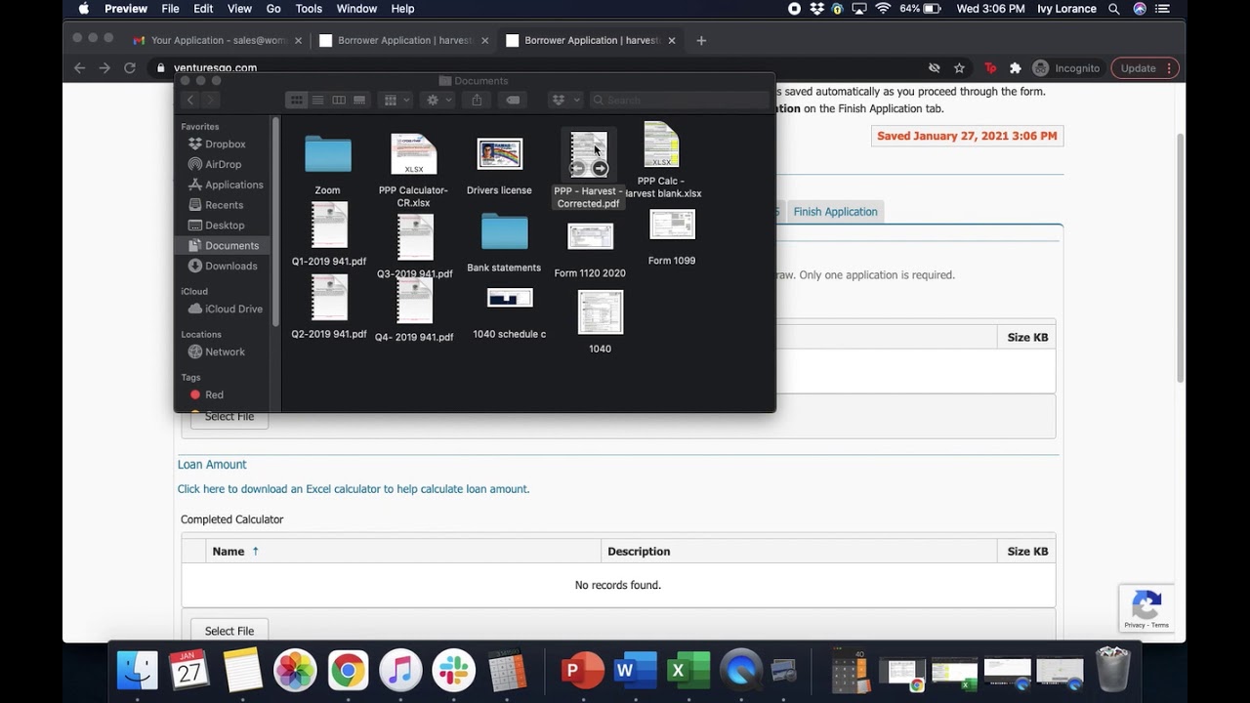Open Finder from the Dock
The image size is (1250, 703).
(x=138, y=671)
